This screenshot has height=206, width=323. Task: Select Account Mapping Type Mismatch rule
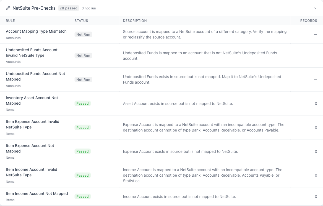pos(36,31)
